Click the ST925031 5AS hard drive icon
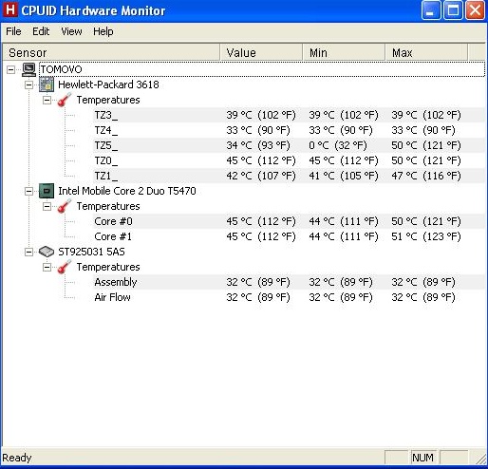 click(x=47, y=252)
